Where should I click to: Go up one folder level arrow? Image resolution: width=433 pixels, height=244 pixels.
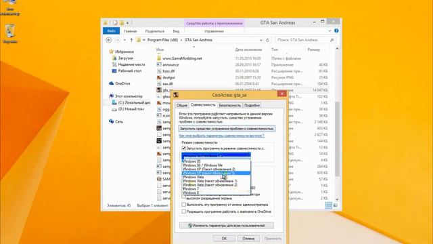pyautogui.click(x=131, y=40)
